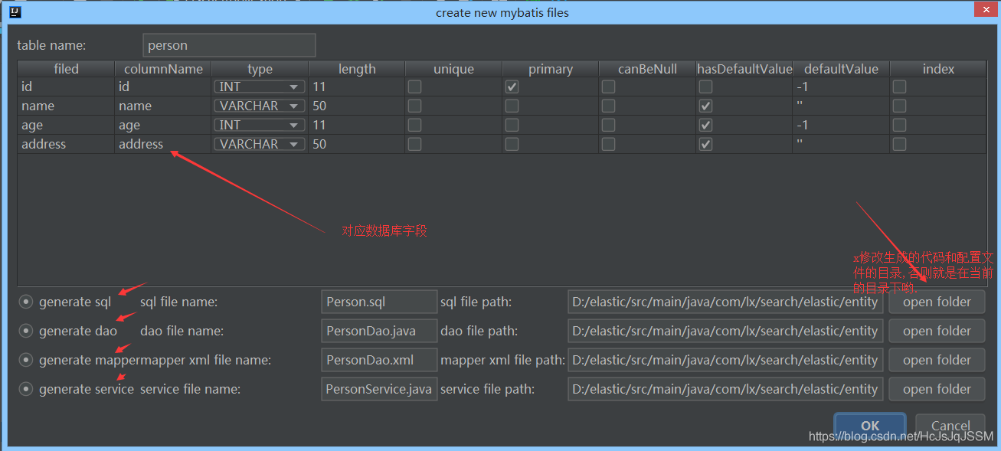Enable the unique checkbox for the id row
The height and width of the screenshot is (451, 1001).
click(x=414, y=87)
